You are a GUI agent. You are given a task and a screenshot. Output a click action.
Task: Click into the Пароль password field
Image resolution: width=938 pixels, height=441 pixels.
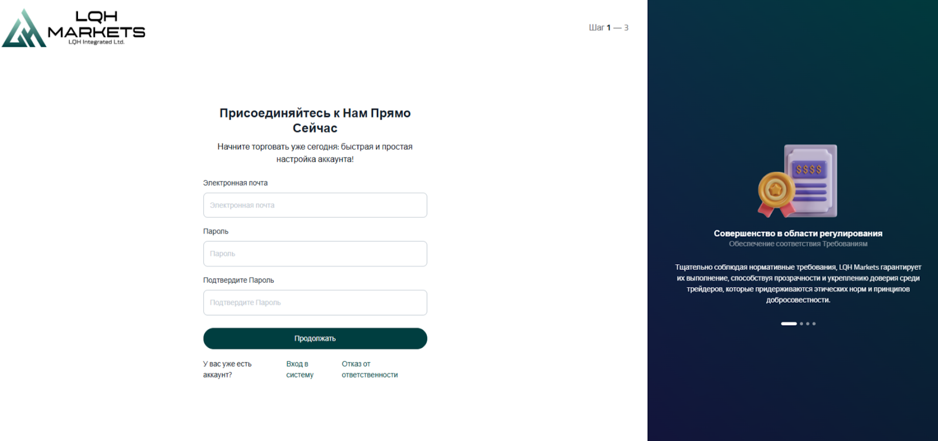[315, 254]
